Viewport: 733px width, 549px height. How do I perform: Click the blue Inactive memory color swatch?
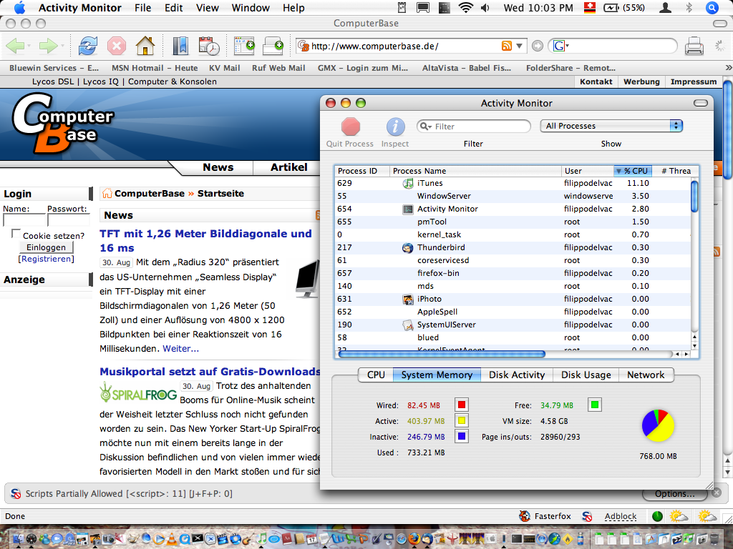point(462,437)
